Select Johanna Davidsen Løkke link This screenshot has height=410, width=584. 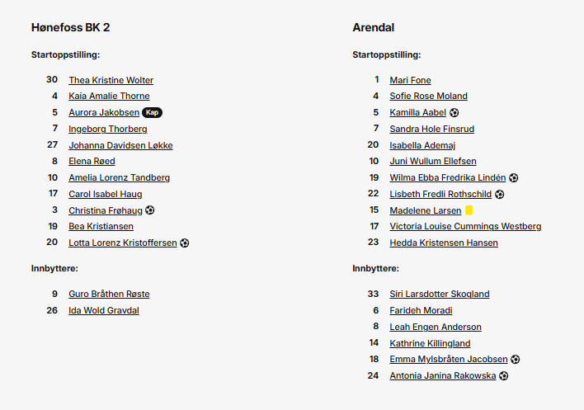(120, 145)
